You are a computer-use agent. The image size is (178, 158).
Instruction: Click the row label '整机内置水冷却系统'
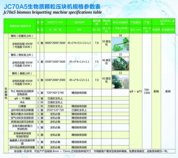[22, 114]
